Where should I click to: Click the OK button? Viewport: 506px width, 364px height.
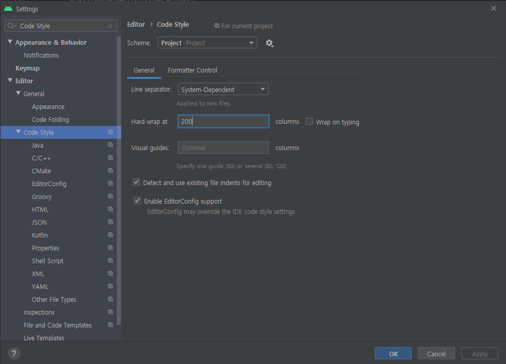point(393,353)
